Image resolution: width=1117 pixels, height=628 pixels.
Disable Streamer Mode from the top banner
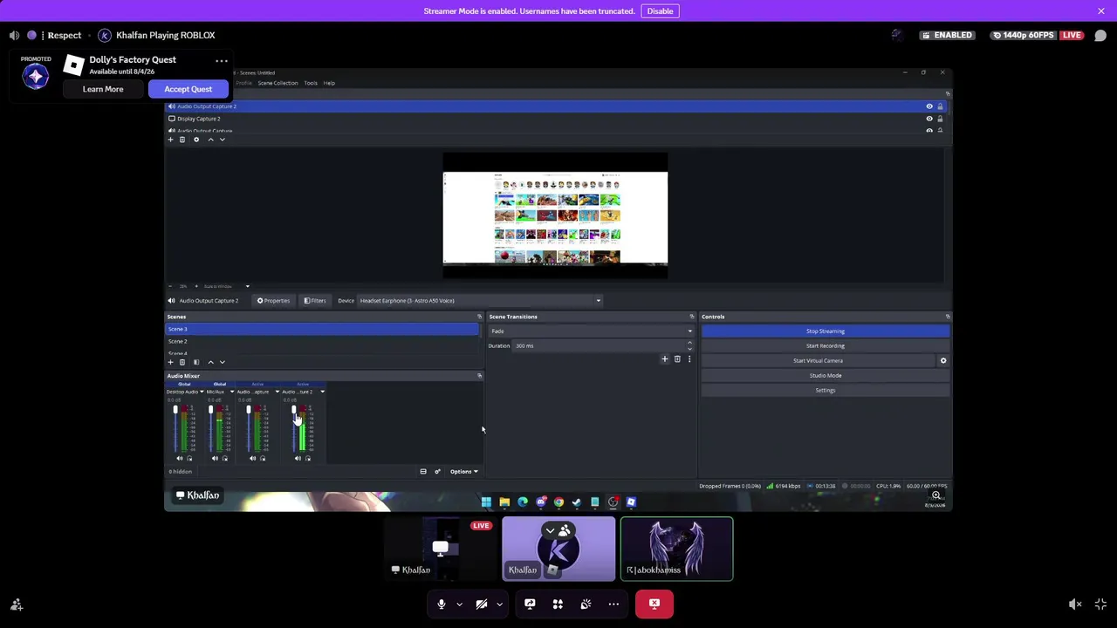tap(660, 10)
